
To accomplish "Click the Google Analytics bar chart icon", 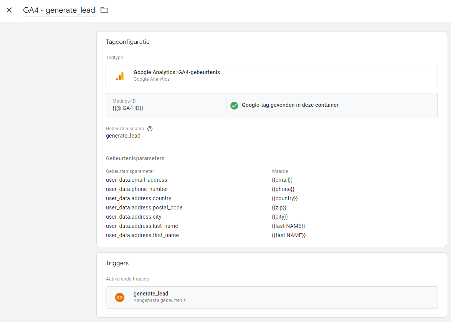I will click(x=120, y=76).
